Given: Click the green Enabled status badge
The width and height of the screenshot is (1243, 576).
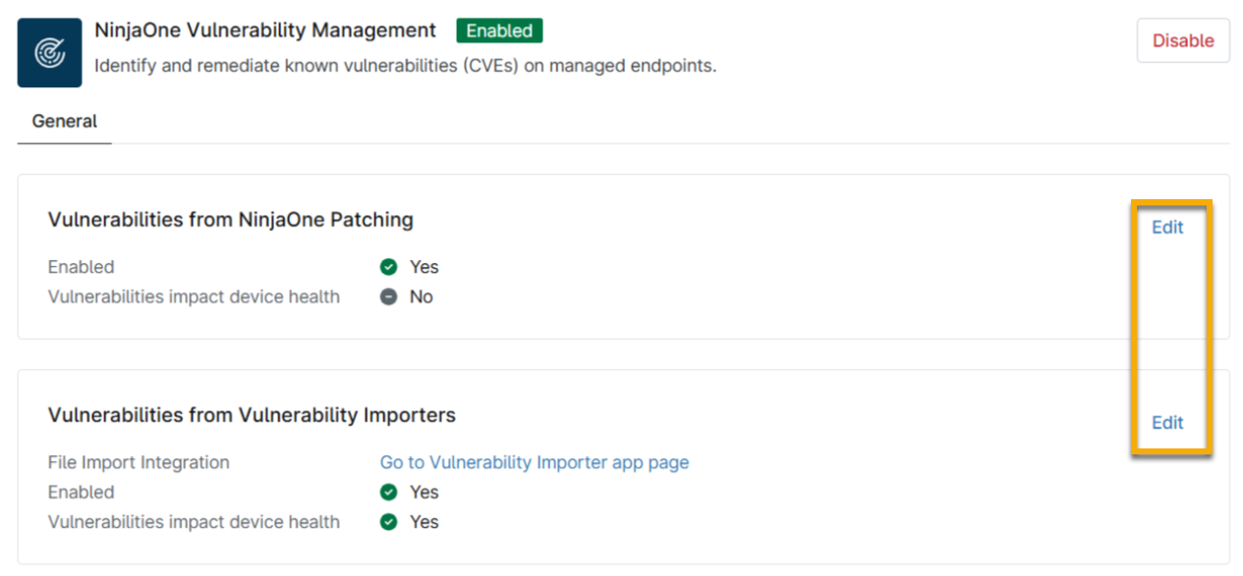Looking at the screenshot, I should 499,30.
